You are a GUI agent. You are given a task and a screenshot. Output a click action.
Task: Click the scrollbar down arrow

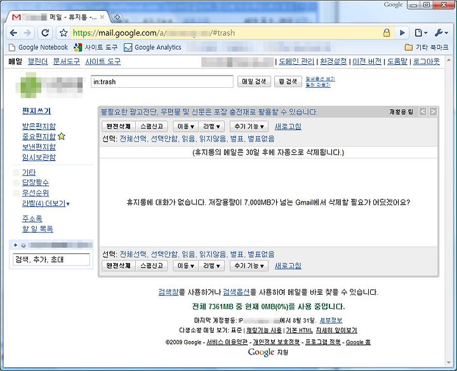[449, 363]
